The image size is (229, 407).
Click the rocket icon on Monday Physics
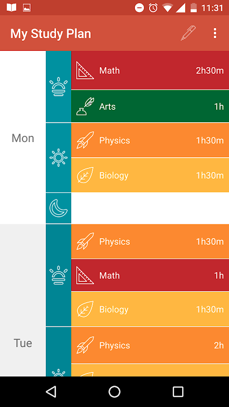pos(85,140)
